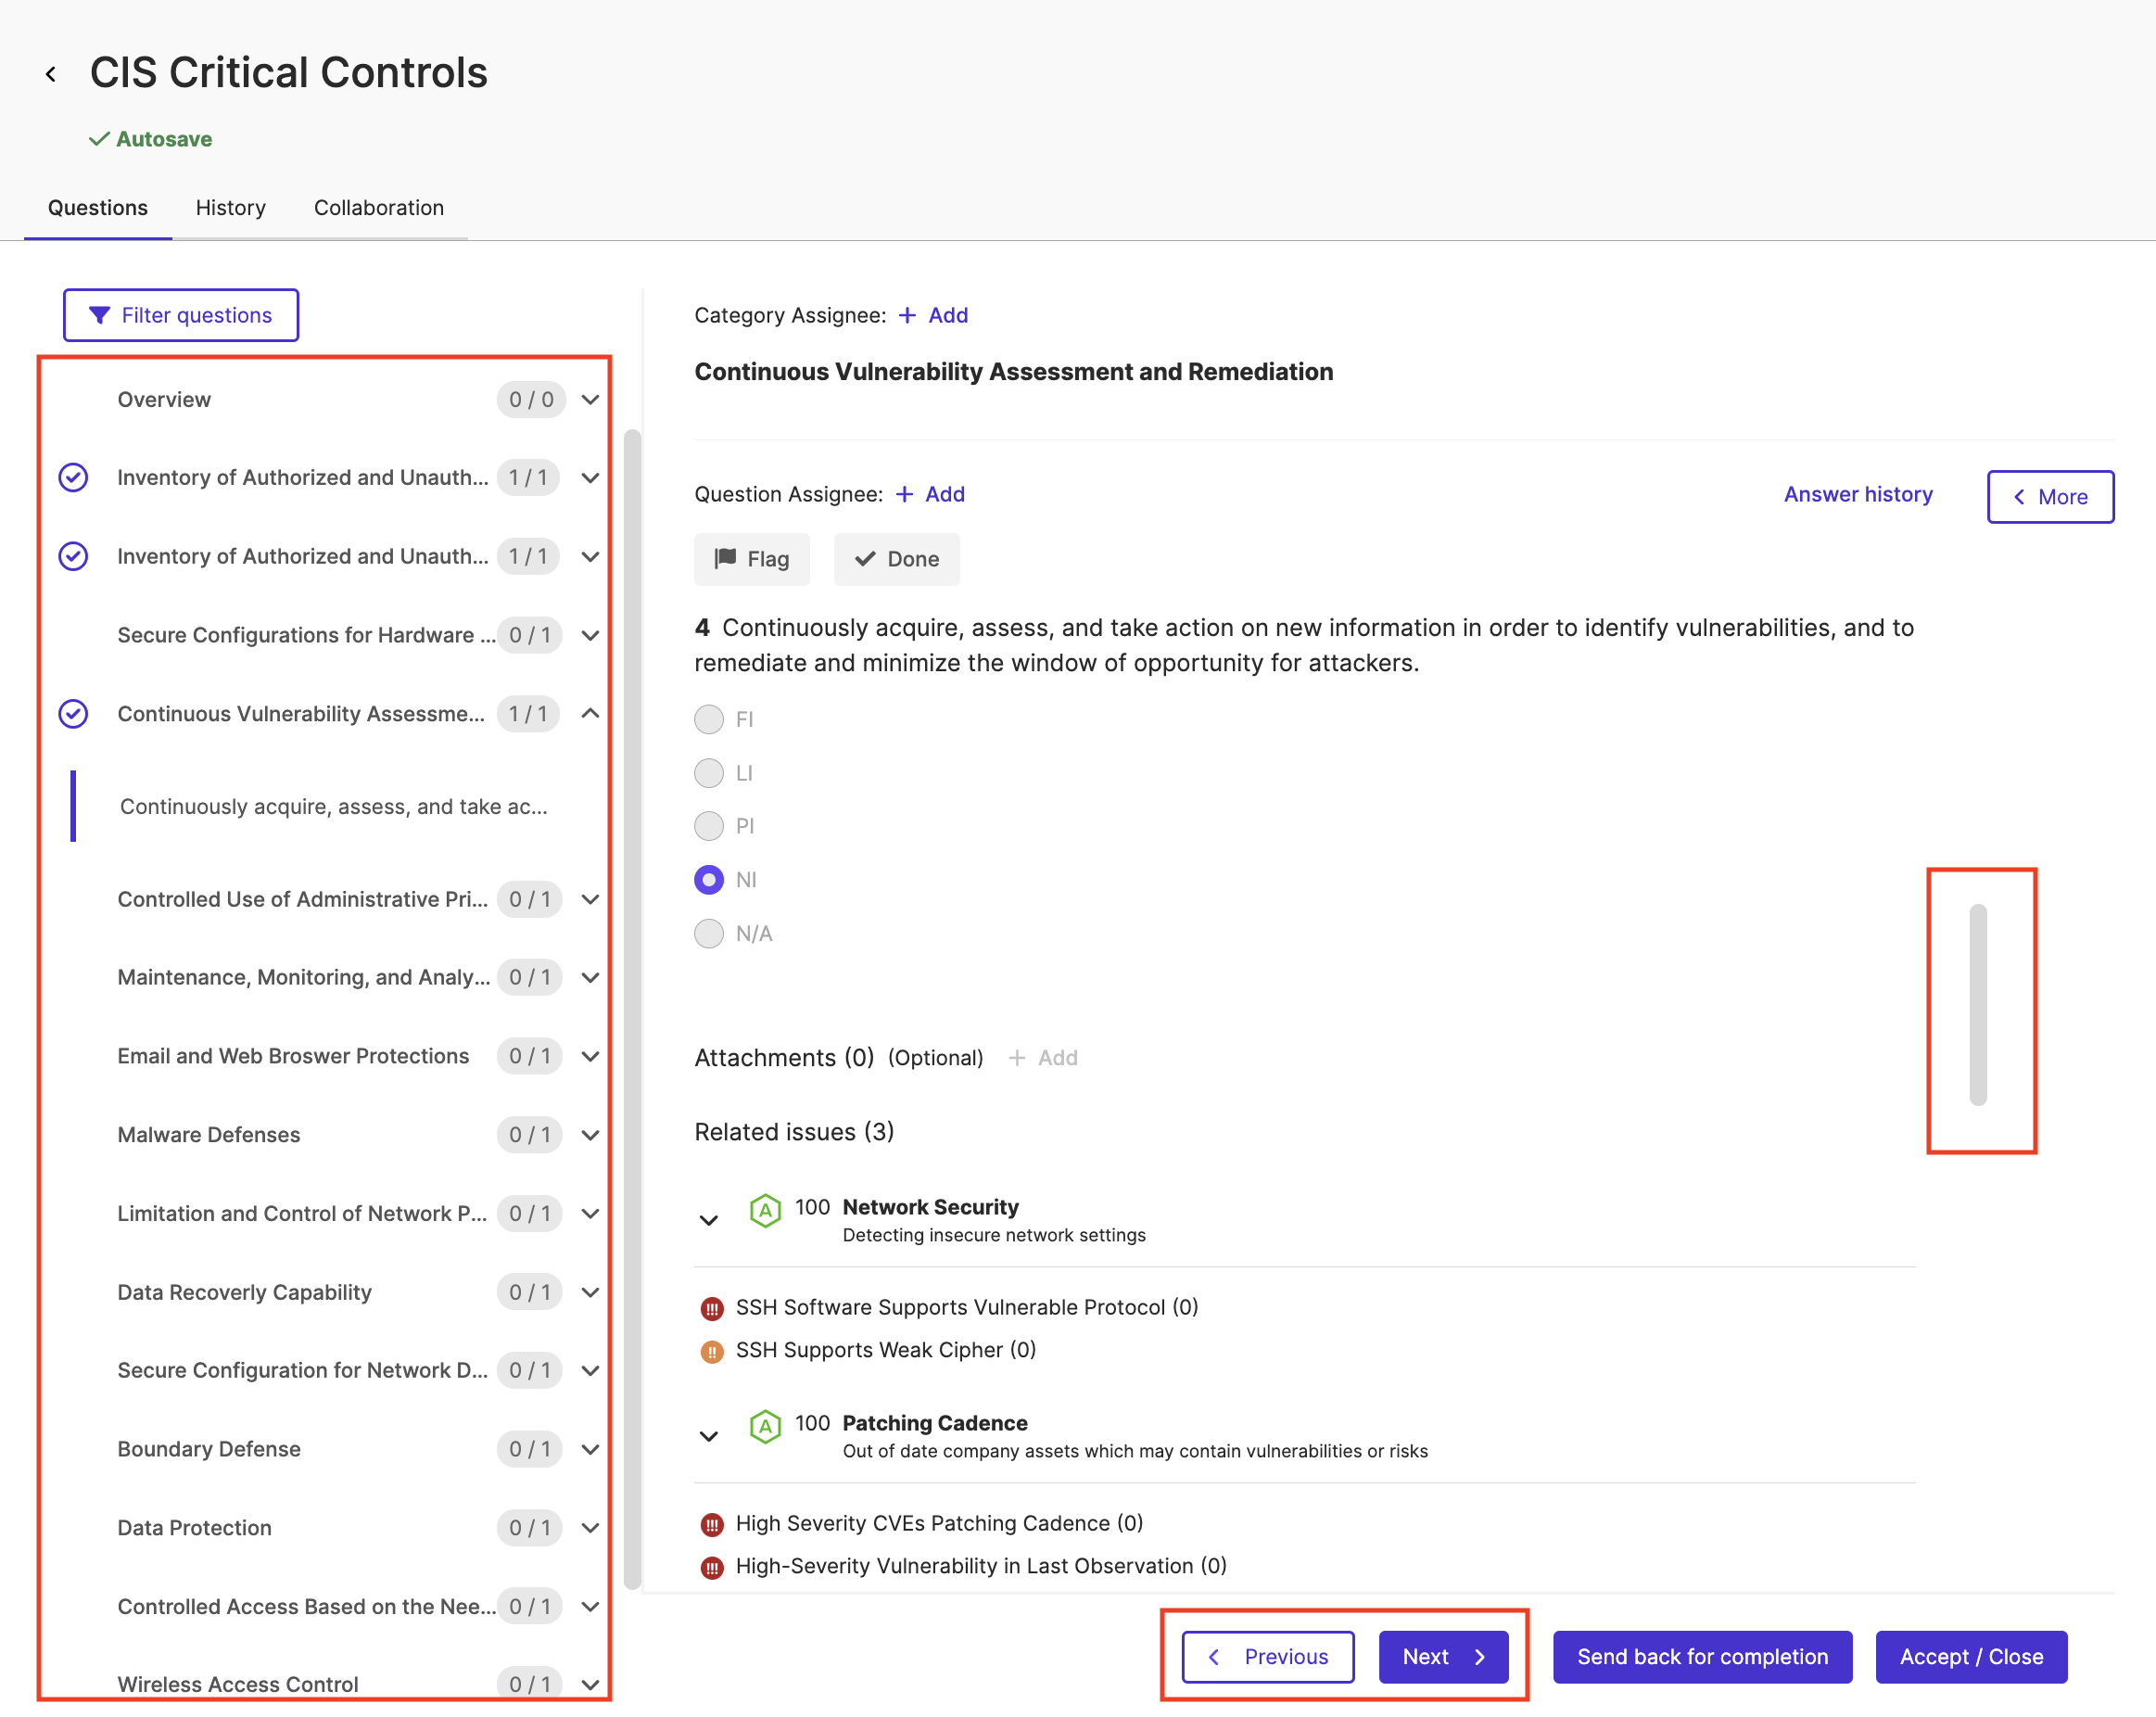2156x1717 pixels.
Task: Expand the Secure Configurations for Hardware chevron
Action: (x=591, y=635)
